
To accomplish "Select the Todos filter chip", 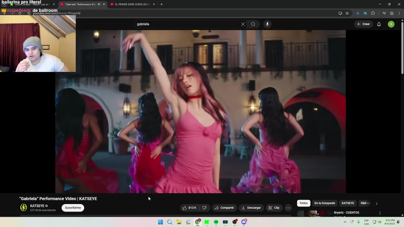I will 304,203.
